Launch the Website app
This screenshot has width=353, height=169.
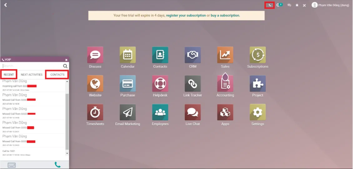coord(95,83)
